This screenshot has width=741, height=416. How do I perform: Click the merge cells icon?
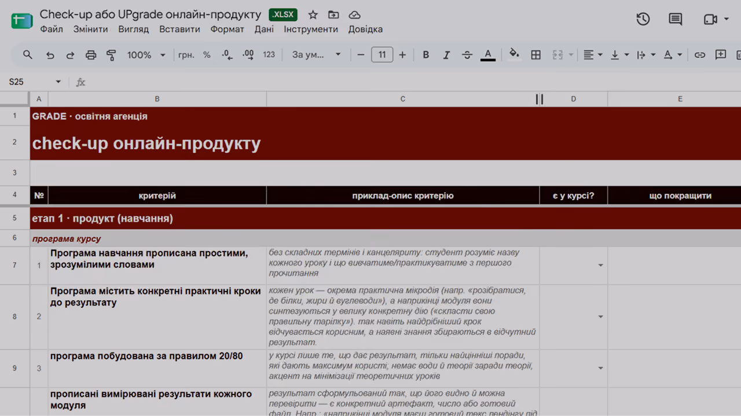[557, 55]
